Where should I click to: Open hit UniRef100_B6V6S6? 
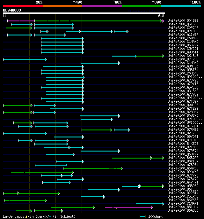coord(183,200)
